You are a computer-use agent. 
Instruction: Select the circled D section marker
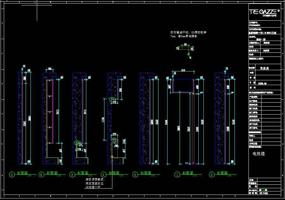pyautogui.click(x=12, y=175)
